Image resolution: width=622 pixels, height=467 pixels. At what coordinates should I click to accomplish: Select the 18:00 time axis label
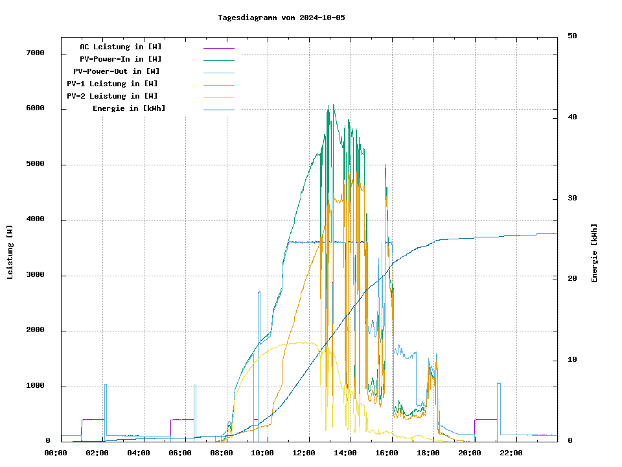click(x=428, y=453)
